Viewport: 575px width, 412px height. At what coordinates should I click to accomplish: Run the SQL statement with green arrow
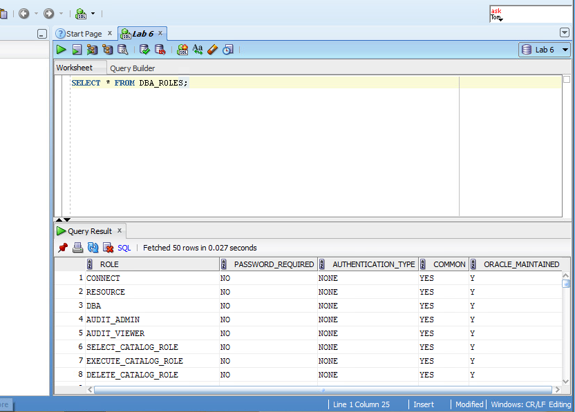click(x=61, y=49)
